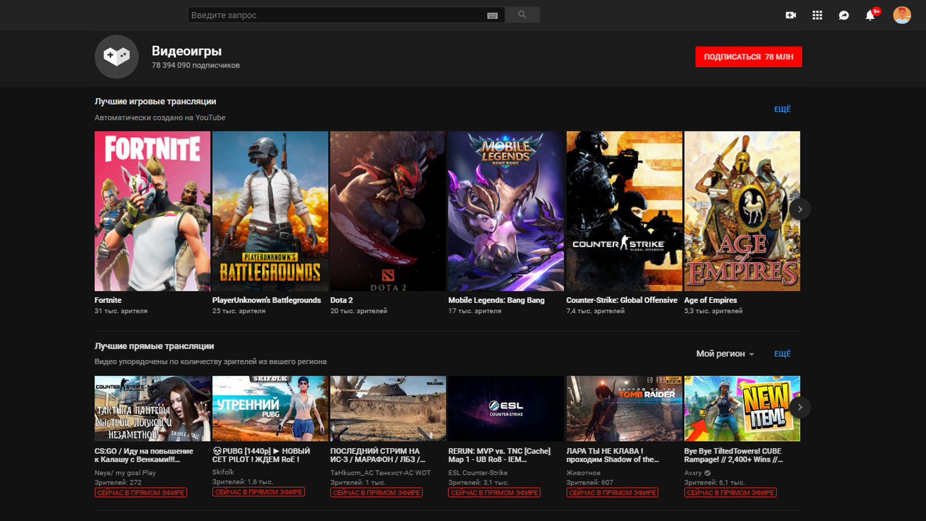The width and height of the screenshot is (926, 521).
Task: Click the Видеоигры channel name
Action: pos(187,51)
